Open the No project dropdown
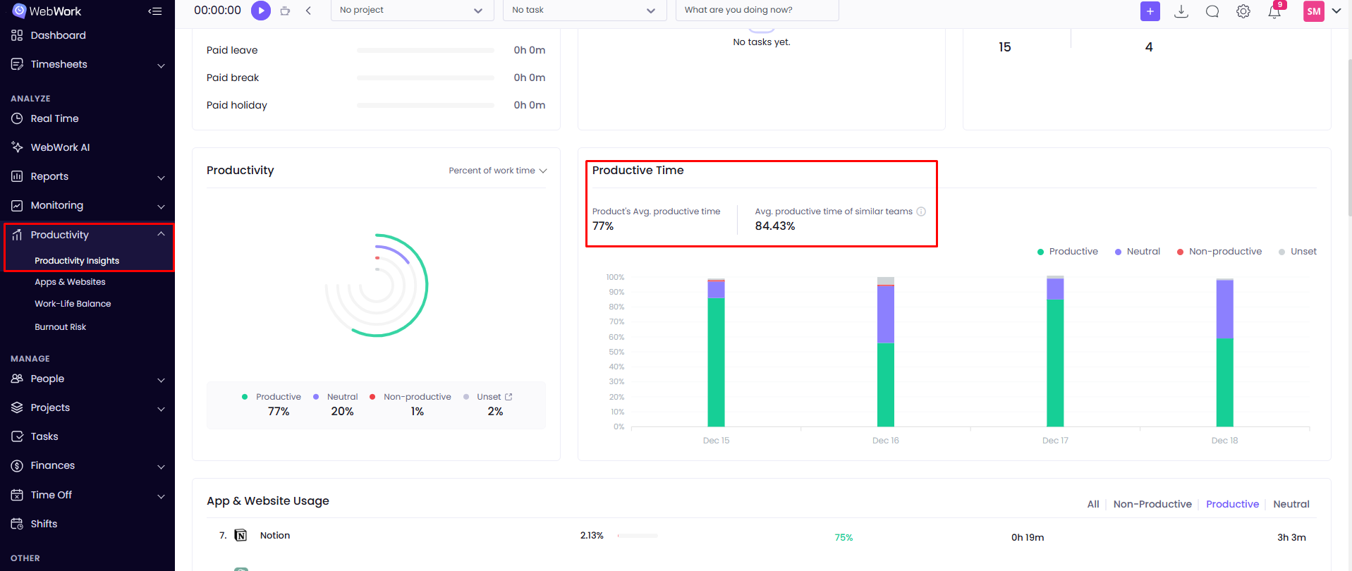The image size is (1352, 571). (412, 11)
